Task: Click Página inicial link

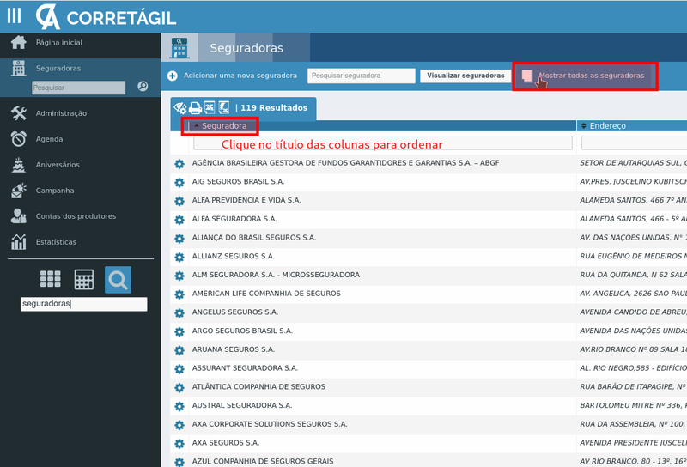Action: pyautogui.click(x=58, y=43)
